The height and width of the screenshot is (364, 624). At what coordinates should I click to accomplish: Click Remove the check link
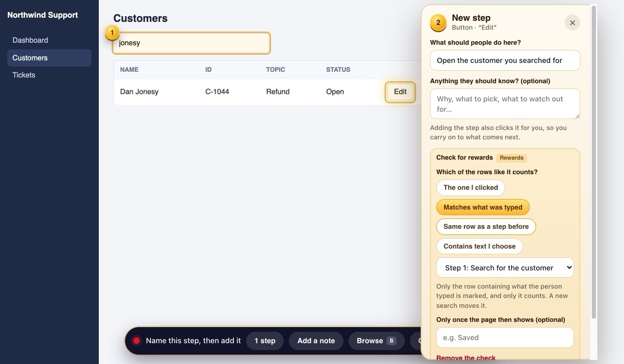[466, 358]
